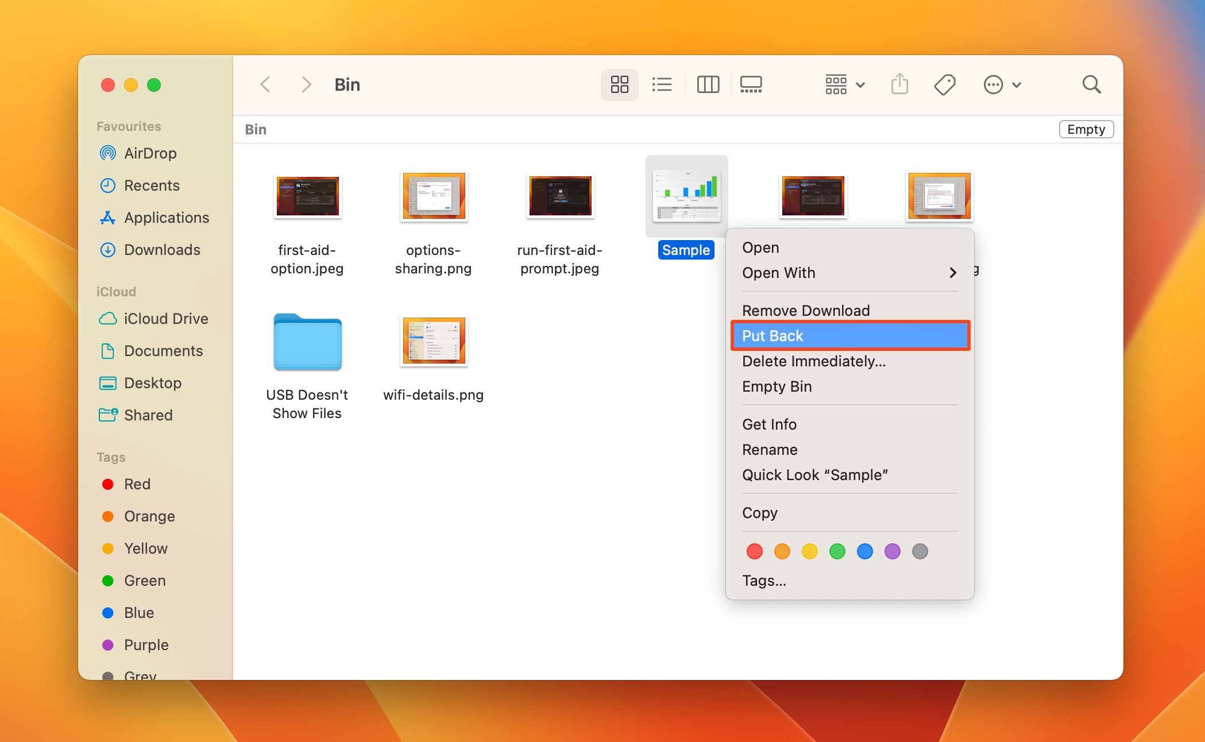Open the Finder search magnifier
The height and width of the screenshot is (742, 1205).
[x=1091, y=85]
